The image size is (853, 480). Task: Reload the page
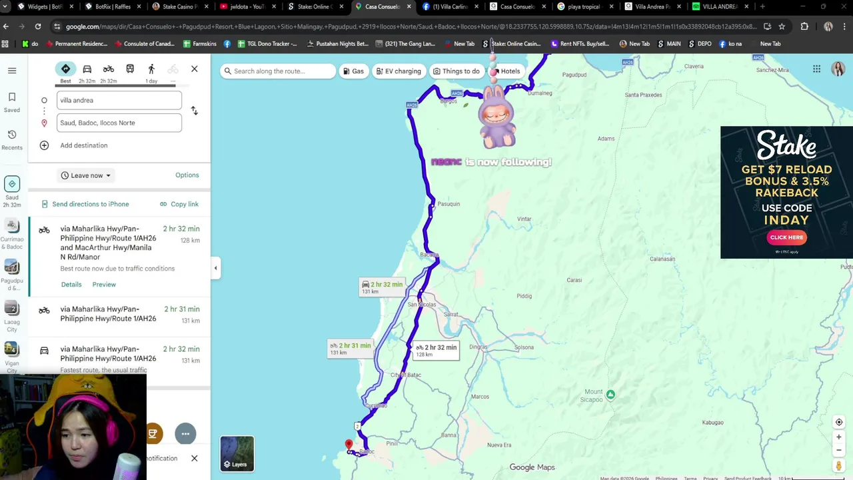point(38,27)
